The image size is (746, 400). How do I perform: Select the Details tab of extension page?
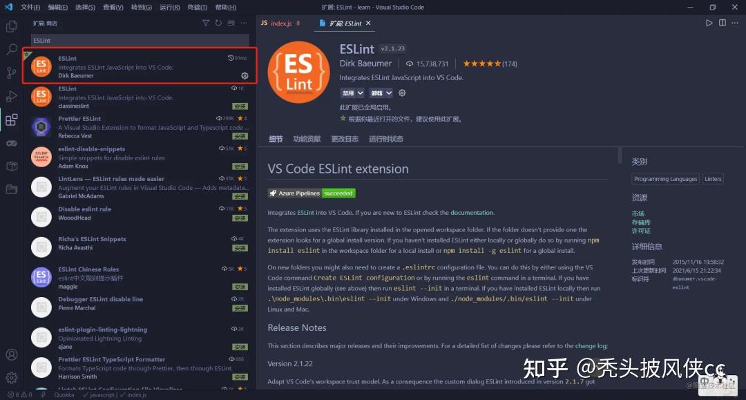276,139
